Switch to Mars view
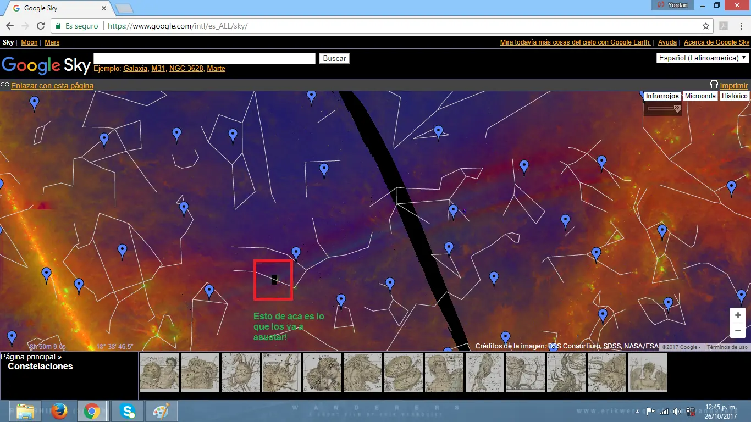The width and height of the screenshot is (751, 422). click(52, 42)
